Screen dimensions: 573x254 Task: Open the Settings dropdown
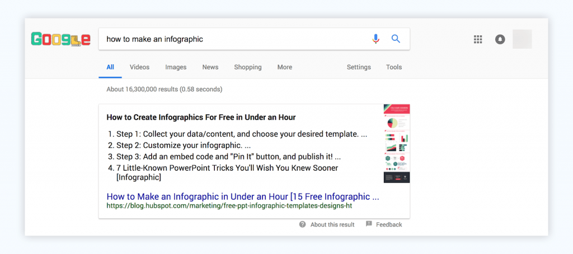tap(359, 67)
